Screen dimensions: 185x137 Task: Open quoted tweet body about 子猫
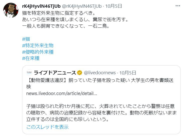pyautogui.click(x=101, y=113)
